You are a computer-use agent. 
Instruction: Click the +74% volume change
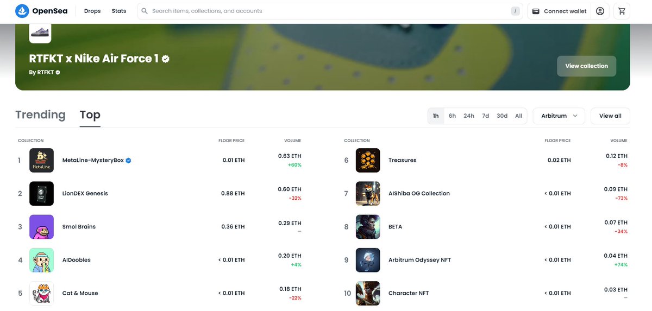[621, 264]
